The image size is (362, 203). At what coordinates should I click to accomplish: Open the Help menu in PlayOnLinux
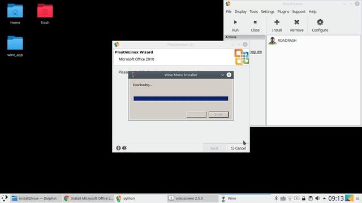[313, 11]
